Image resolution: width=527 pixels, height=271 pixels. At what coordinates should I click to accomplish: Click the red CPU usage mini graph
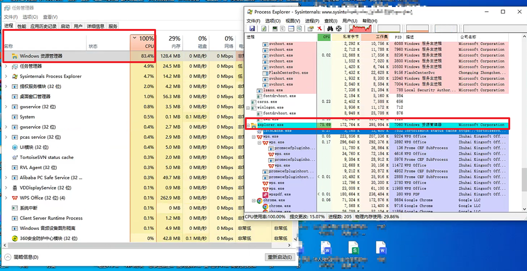[360, 28]
